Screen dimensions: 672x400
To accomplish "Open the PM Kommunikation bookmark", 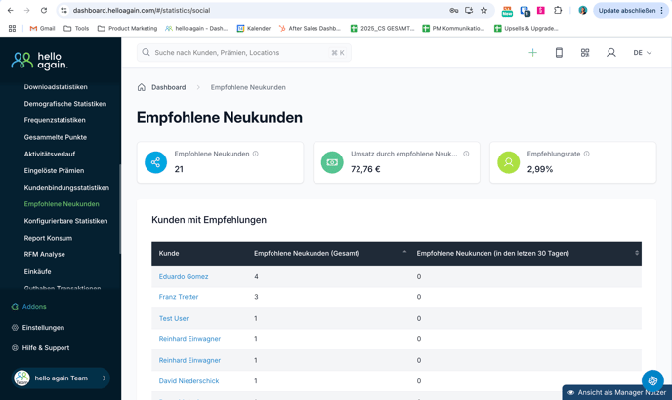I will point(453,28).
